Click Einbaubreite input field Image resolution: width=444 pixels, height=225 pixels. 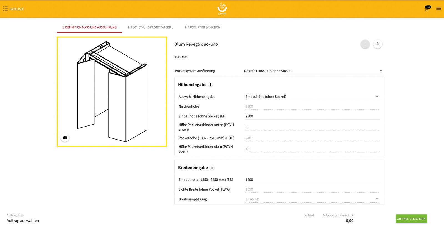tap(312, 180)
